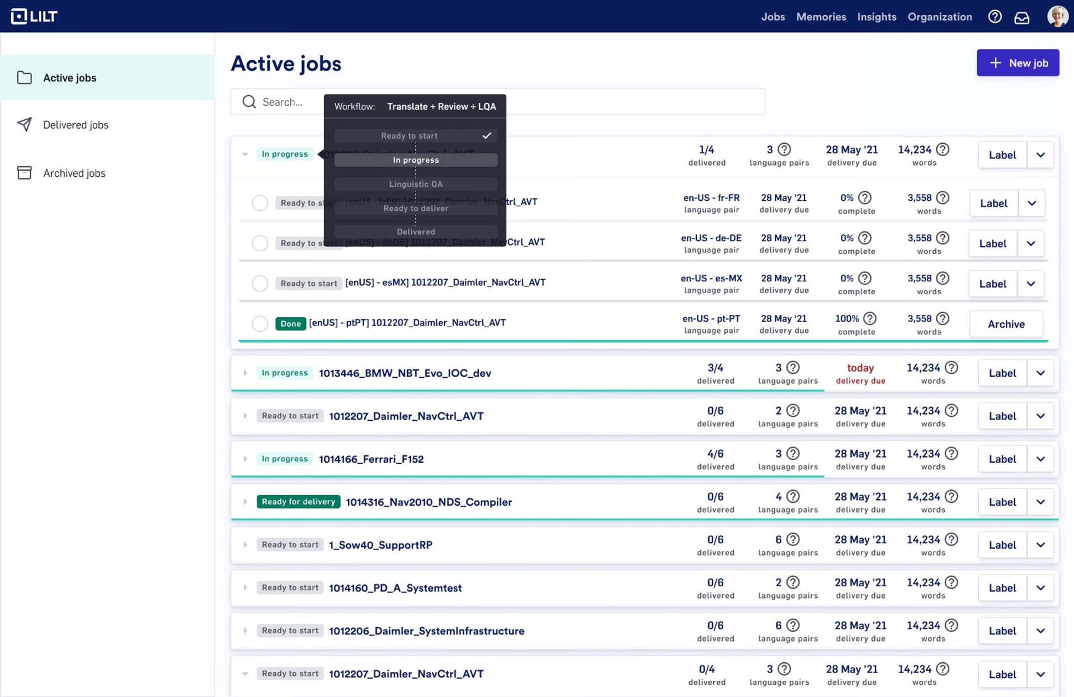Choose In progress in workflow popup
The width and height of the screenshot is (1074, 697).
(x=416, y=160)
